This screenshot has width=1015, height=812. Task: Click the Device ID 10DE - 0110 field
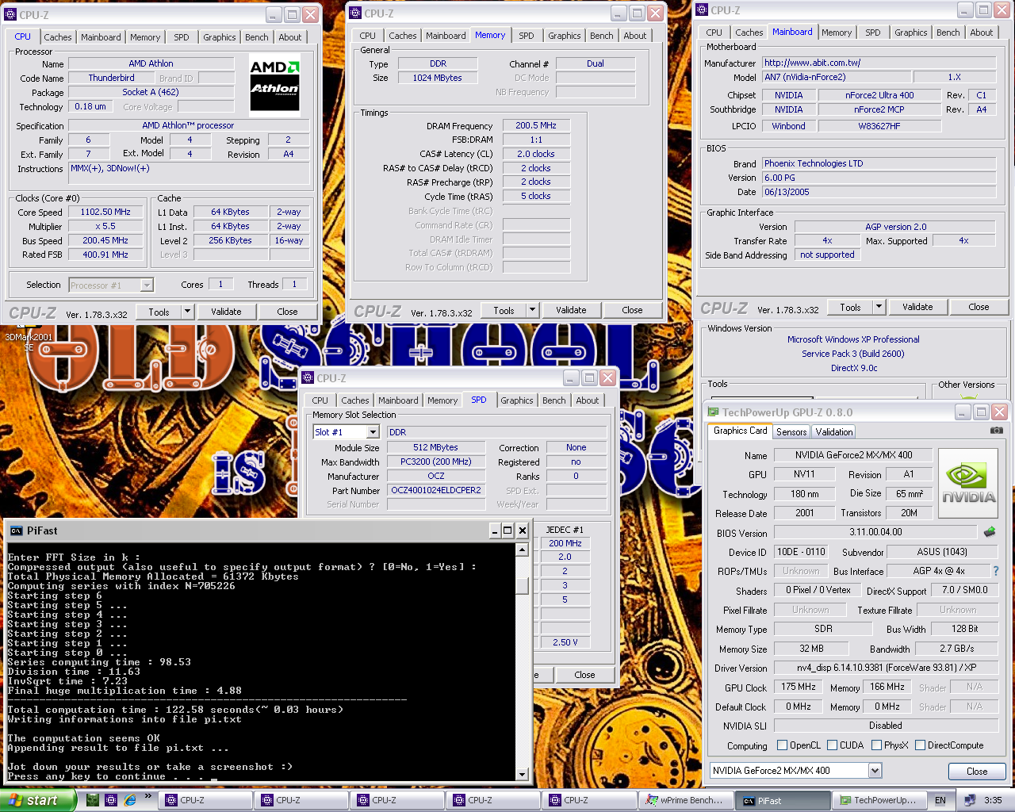[x=801, y=551]
